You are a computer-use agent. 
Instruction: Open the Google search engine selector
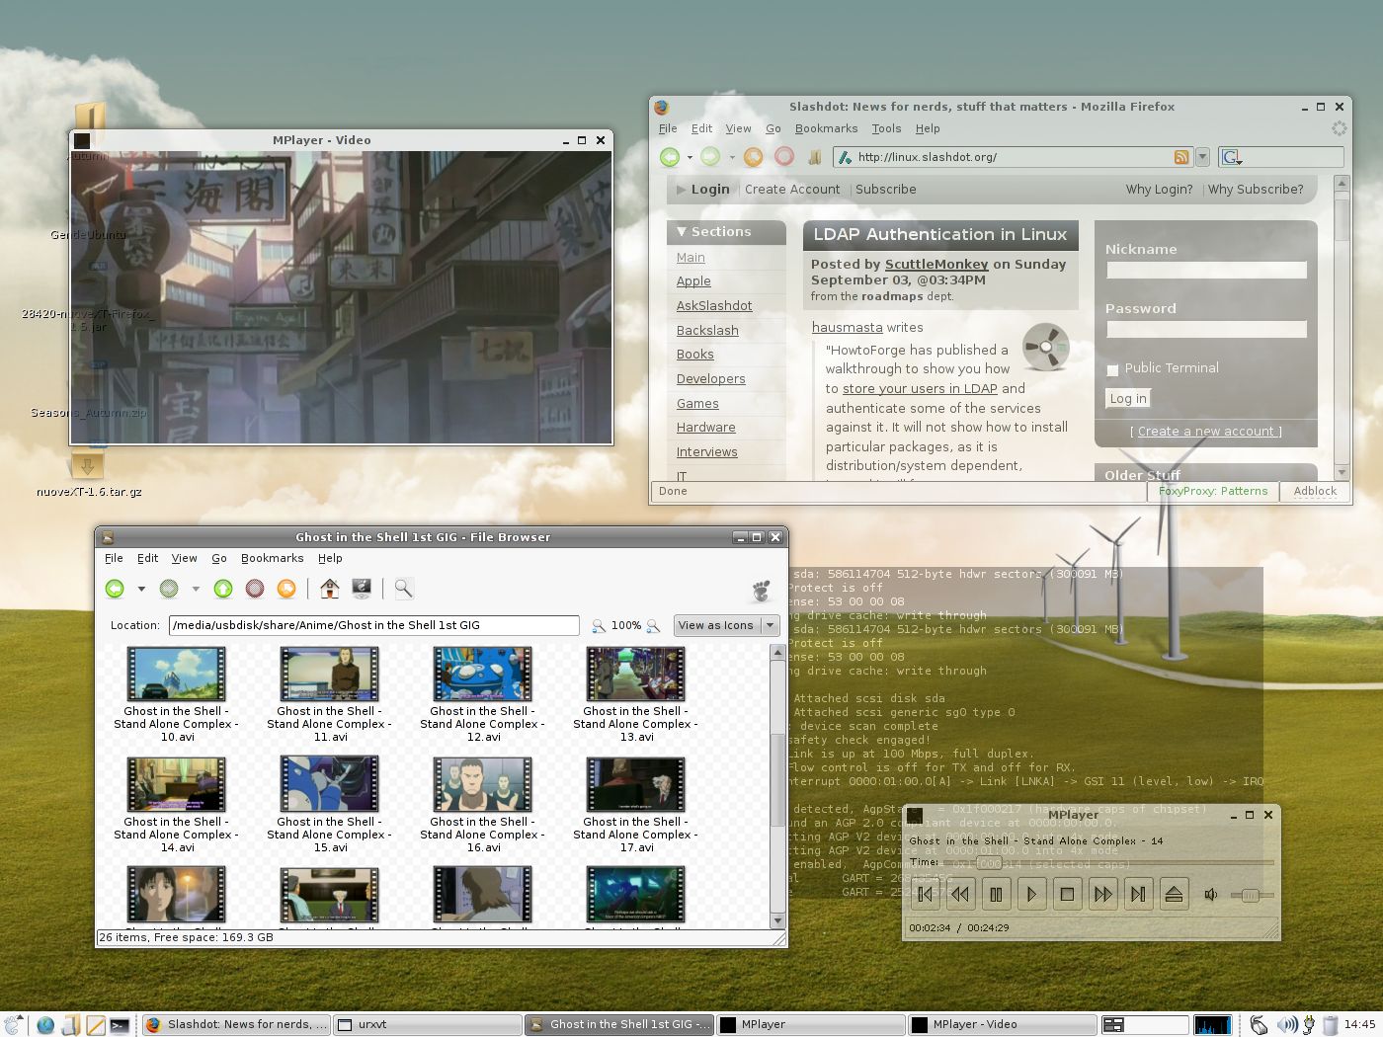(1232, 157)
